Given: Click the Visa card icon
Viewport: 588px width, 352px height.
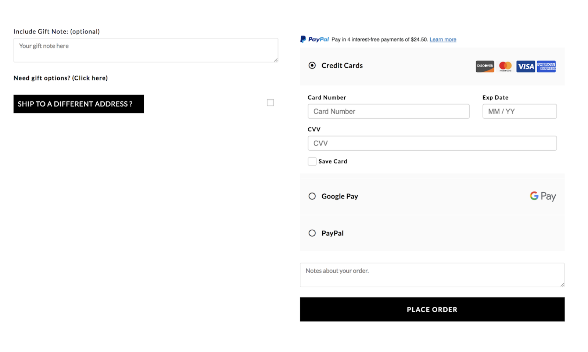Looking at the screenshot, I should click(526, 67).
